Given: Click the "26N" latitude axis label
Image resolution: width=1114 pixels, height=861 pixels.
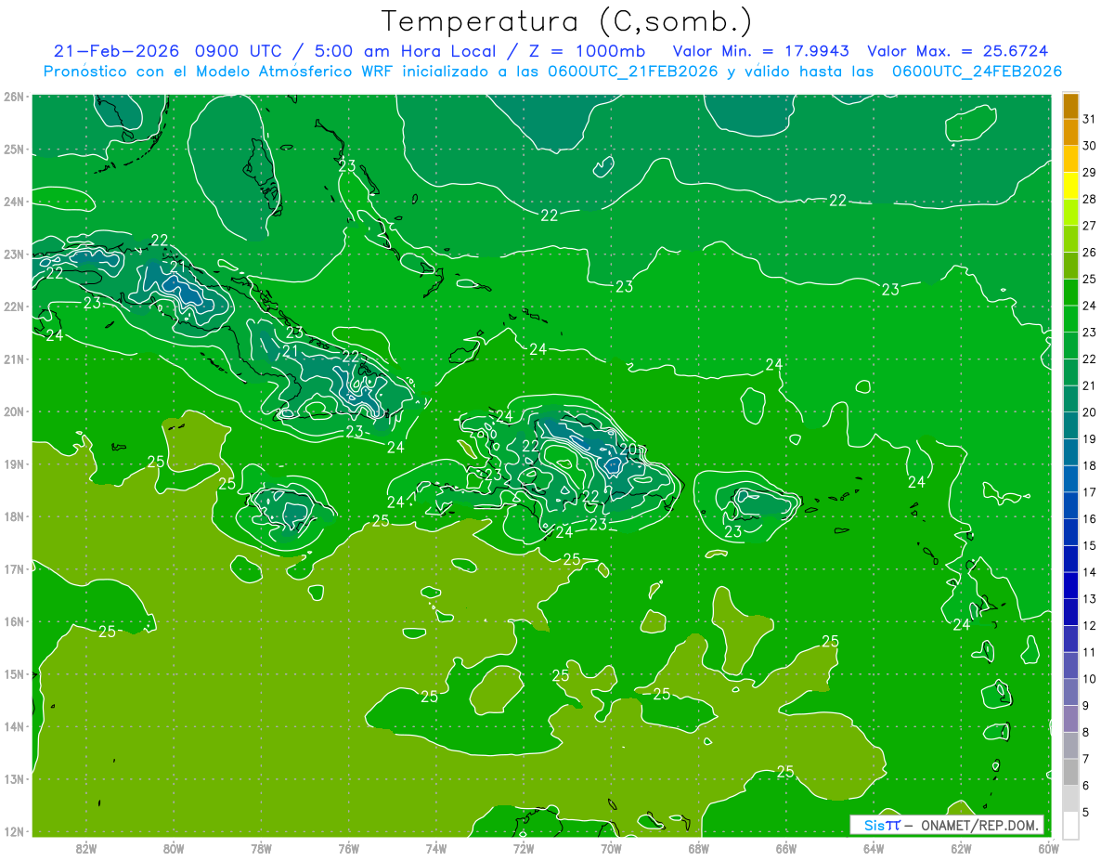Looking at the screenshot, I should [x=13, y=97].
